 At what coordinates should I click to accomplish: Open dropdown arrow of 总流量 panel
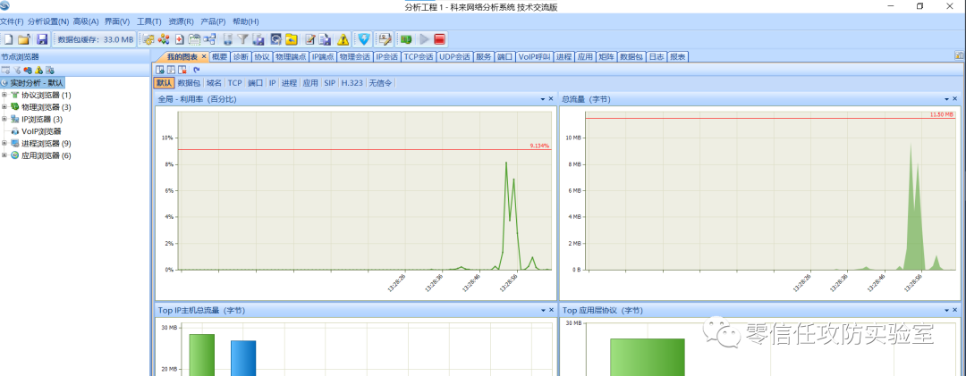point(946,99)
